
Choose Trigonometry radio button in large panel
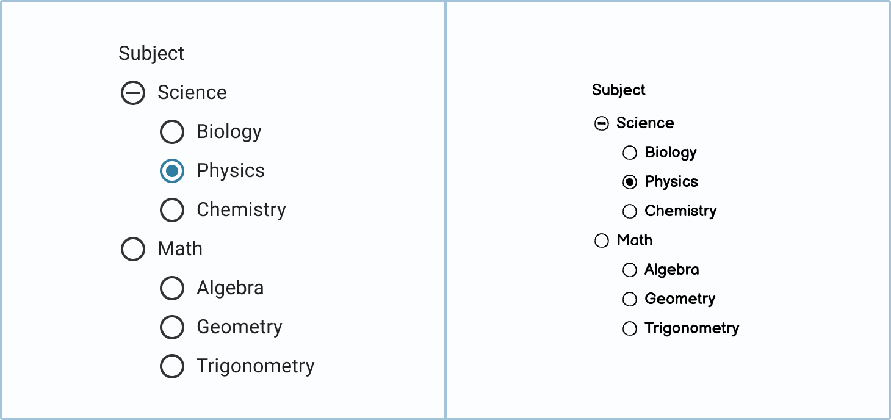[x=172, y=366]
